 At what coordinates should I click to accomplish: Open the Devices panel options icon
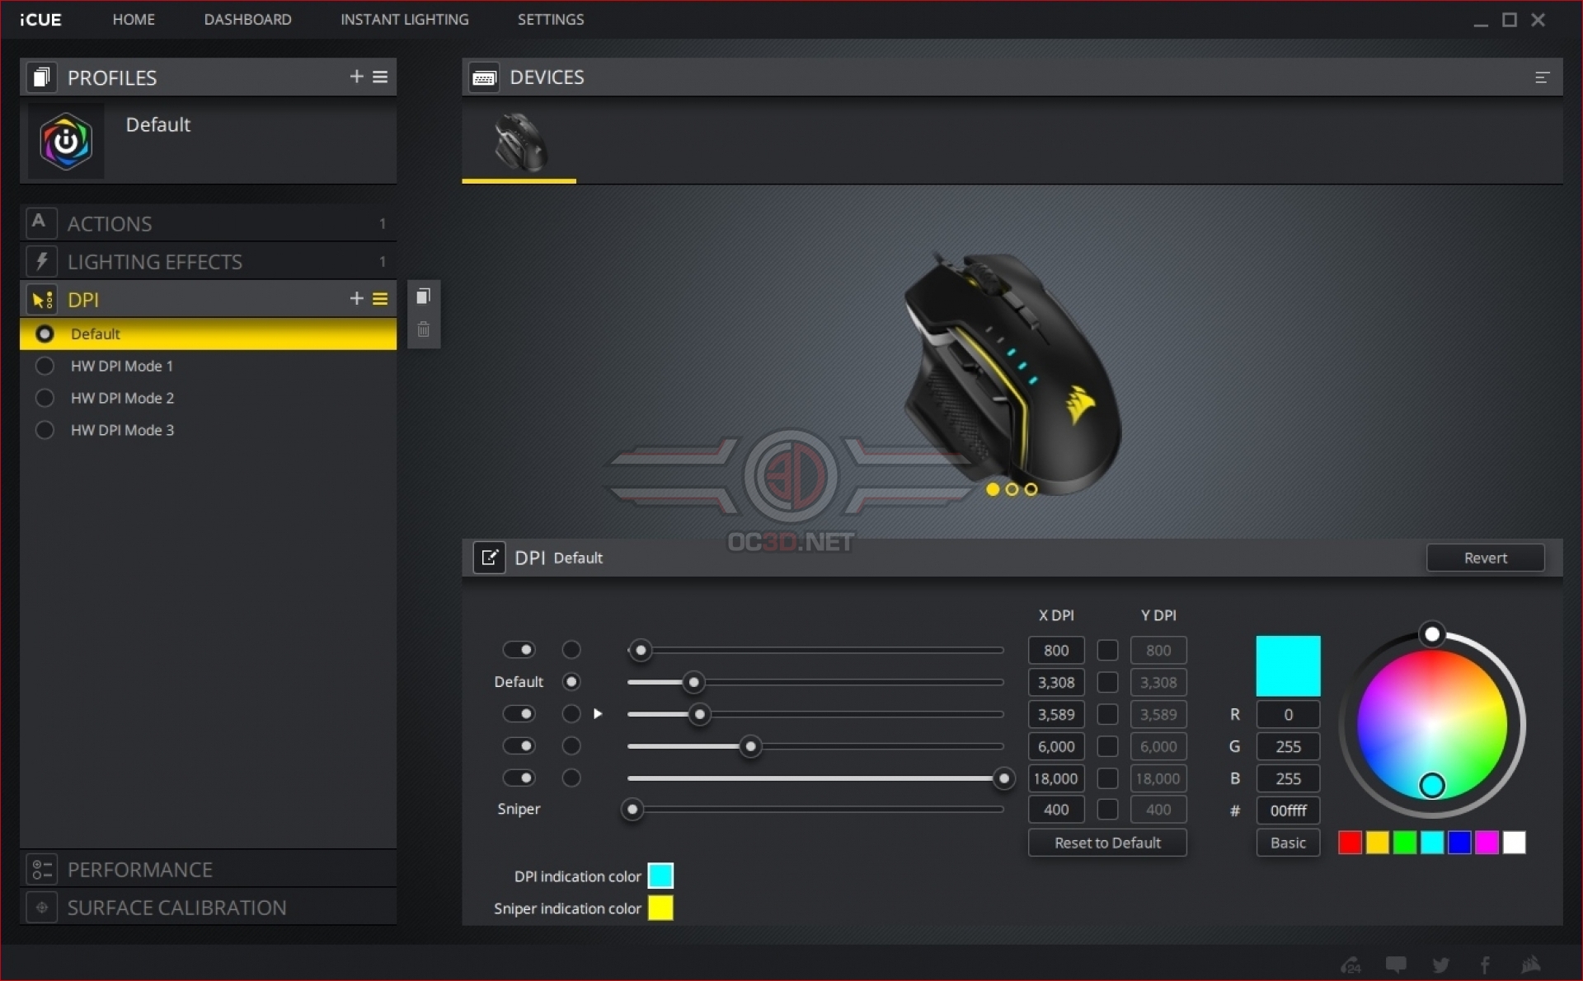(1542, 77)
